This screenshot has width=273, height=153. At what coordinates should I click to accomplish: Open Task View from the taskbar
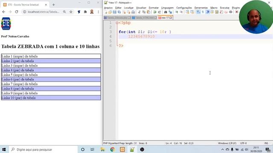click(x=93, y=149)
